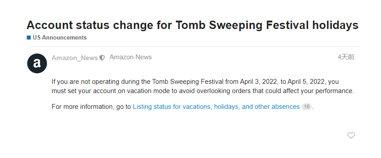This screenshot has width=381, height=158.
Task: Click 'Tomb Sweeping Festival' in the post body
Action: tap(187, 82)
